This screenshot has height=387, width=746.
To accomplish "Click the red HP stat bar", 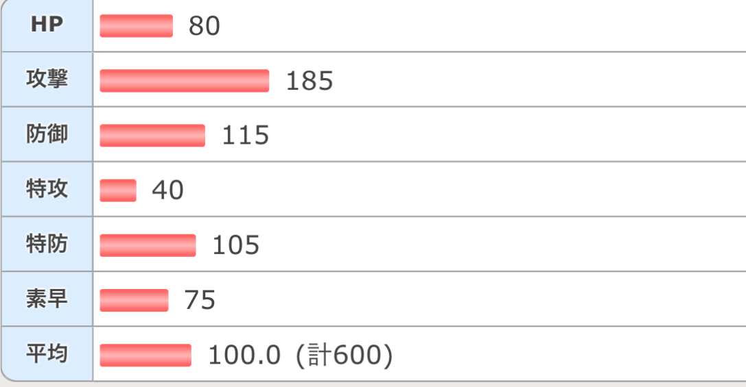I will pyautogui.click(x=136, y=26).
